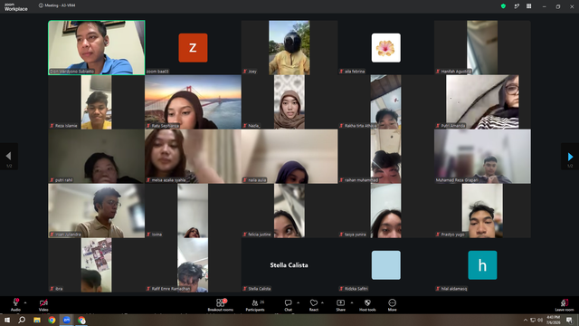Image resolution: width=579 pixels, height=326 pixels.
Task: Click the system tray network icon
Action: click(533, 320)
